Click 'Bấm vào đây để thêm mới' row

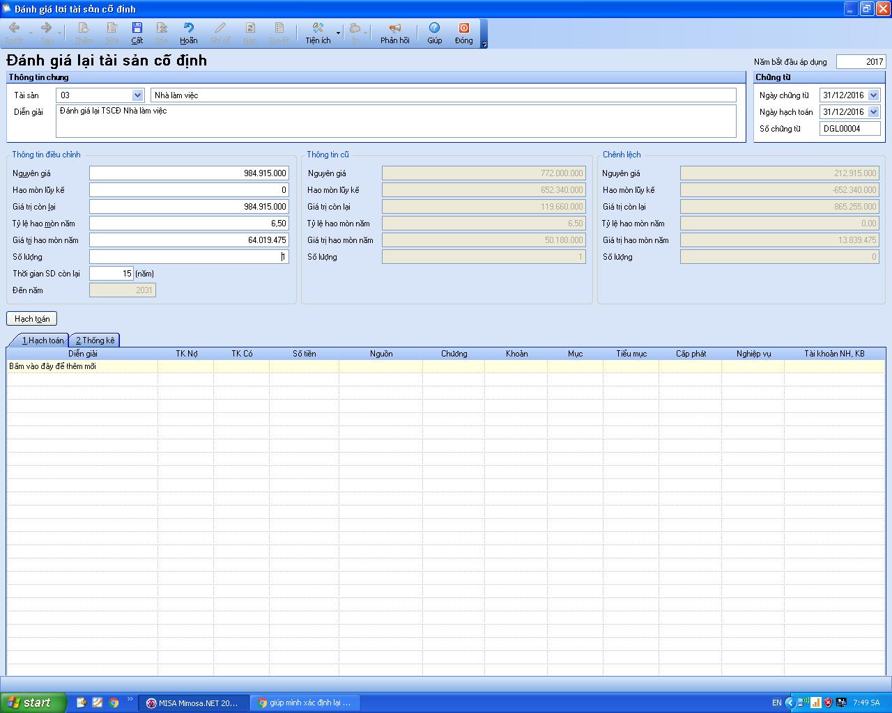pyautogui.click(x=446, y=366)
